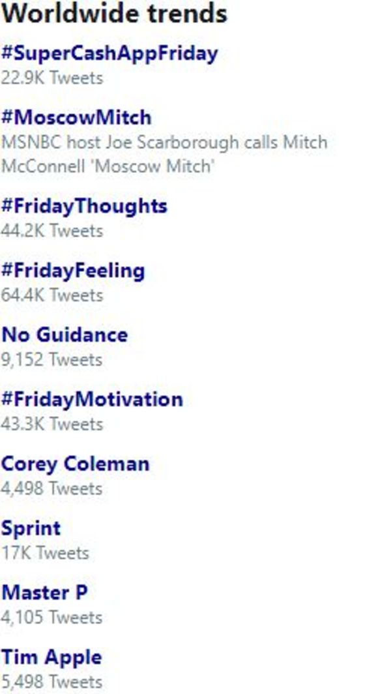Click the 17K Tweets count
Viewport: 391px width, 694px height.
[45, 553]
